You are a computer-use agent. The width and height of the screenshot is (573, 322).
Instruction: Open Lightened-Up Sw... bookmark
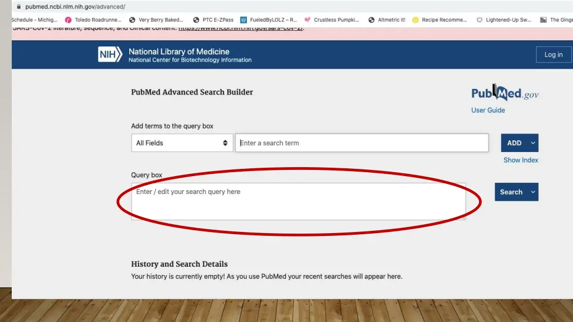pyautogui.click(x=504, y=20)
